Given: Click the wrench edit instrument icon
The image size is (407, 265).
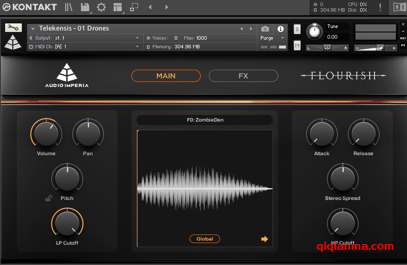Looking at the screenshot, I should point(13,28).
